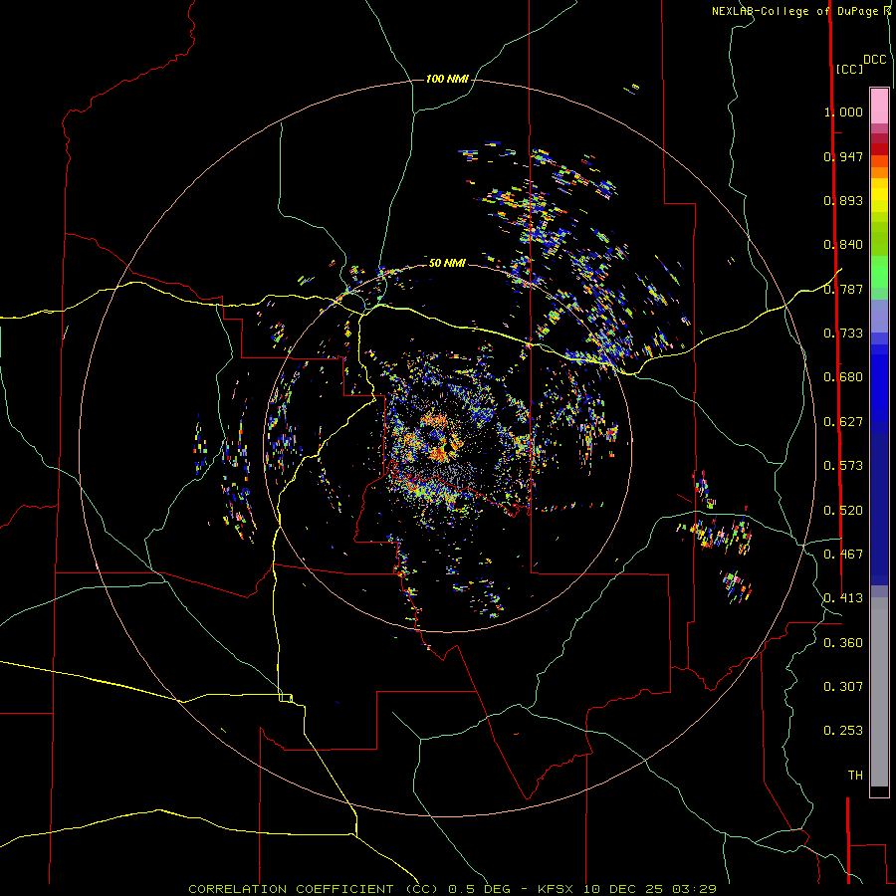Select the 0.253 value on the legend
Viewport: 896px width, 896px height.
tap(843, 731)
